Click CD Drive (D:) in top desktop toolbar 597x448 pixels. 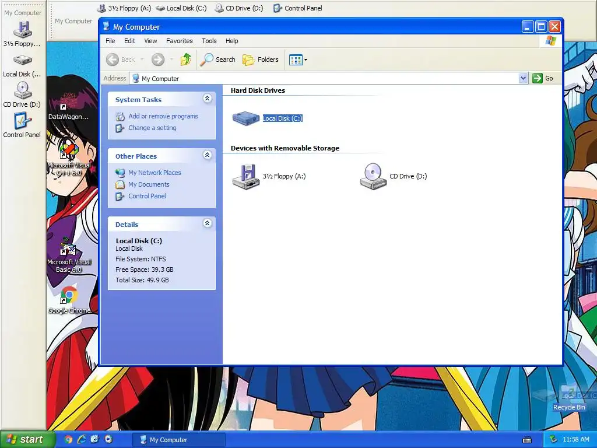tap(239, 8)
